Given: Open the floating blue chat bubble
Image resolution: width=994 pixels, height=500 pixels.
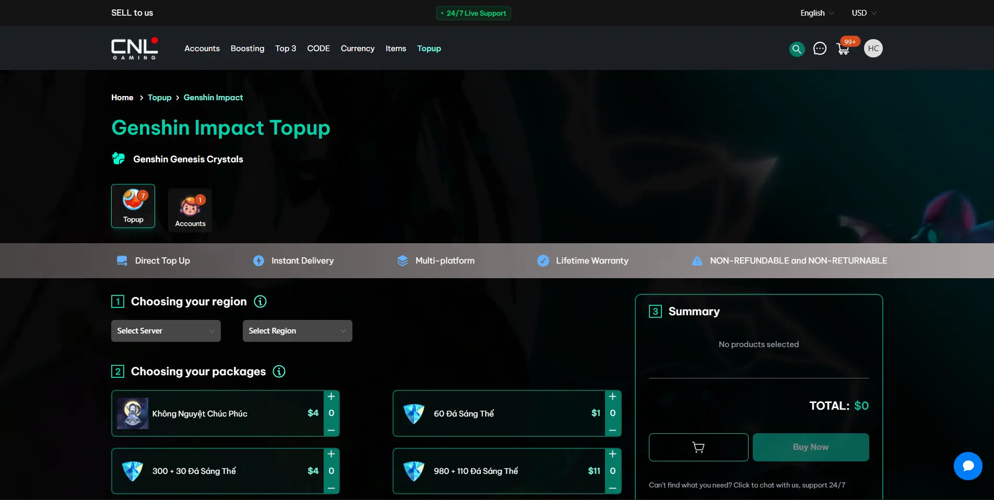Looking at the screenshot, I should (x=968, y=466).
